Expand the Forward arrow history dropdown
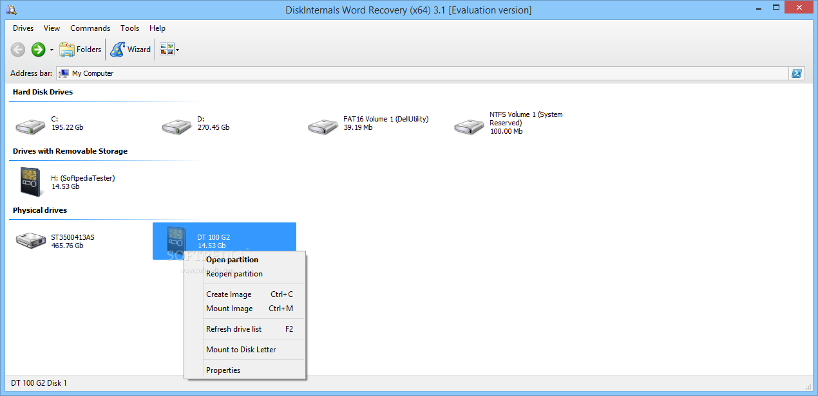Screen dimensions: 818x396 [x=52, y=50]
